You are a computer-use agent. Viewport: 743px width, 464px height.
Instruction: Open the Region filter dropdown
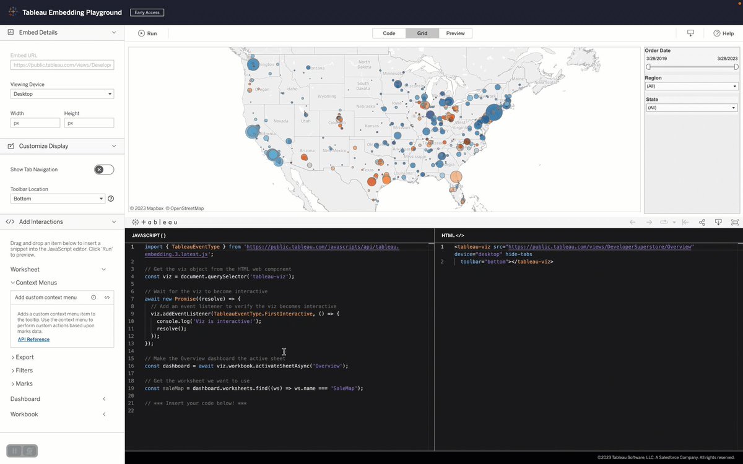click(x=691, y=86)
